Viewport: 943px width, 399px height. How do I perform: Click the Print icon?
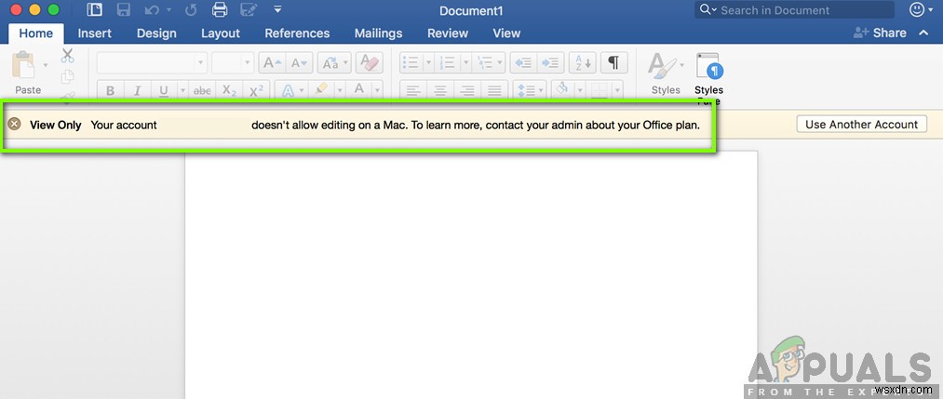pos(220,9)
